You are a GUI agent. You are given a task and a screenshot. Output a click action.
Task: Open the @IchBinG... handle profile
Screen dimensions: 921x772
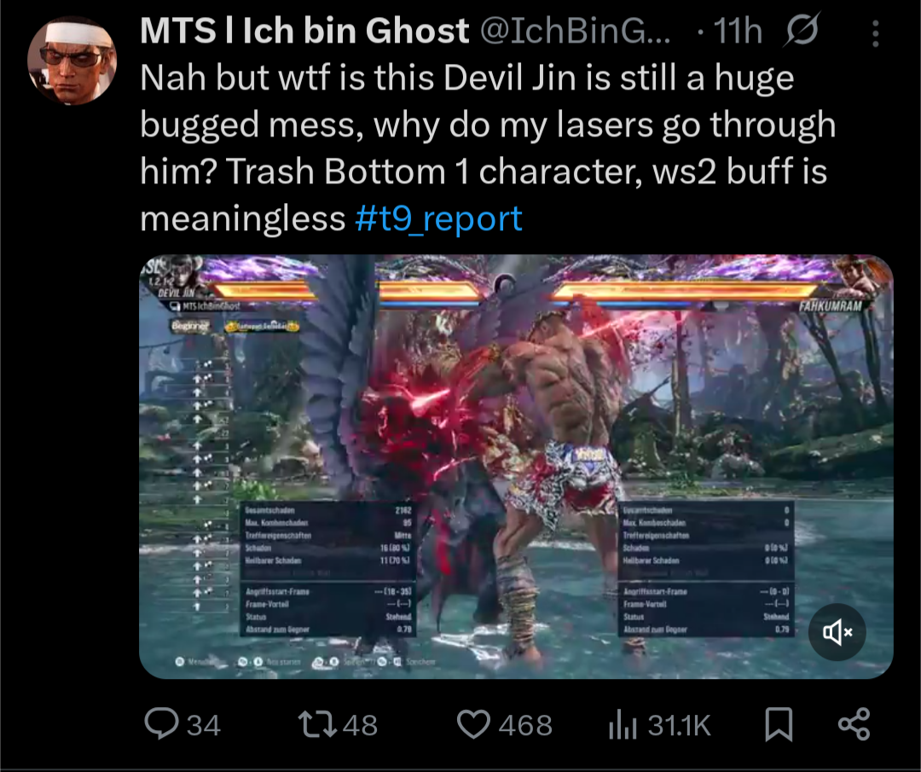(575, 31)
